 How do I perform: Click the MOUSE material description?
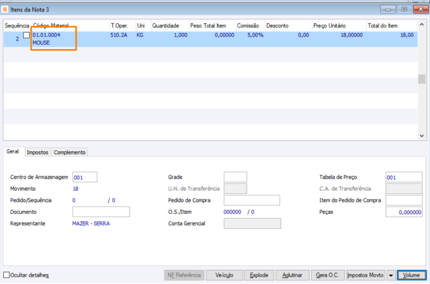coord(41,43)
